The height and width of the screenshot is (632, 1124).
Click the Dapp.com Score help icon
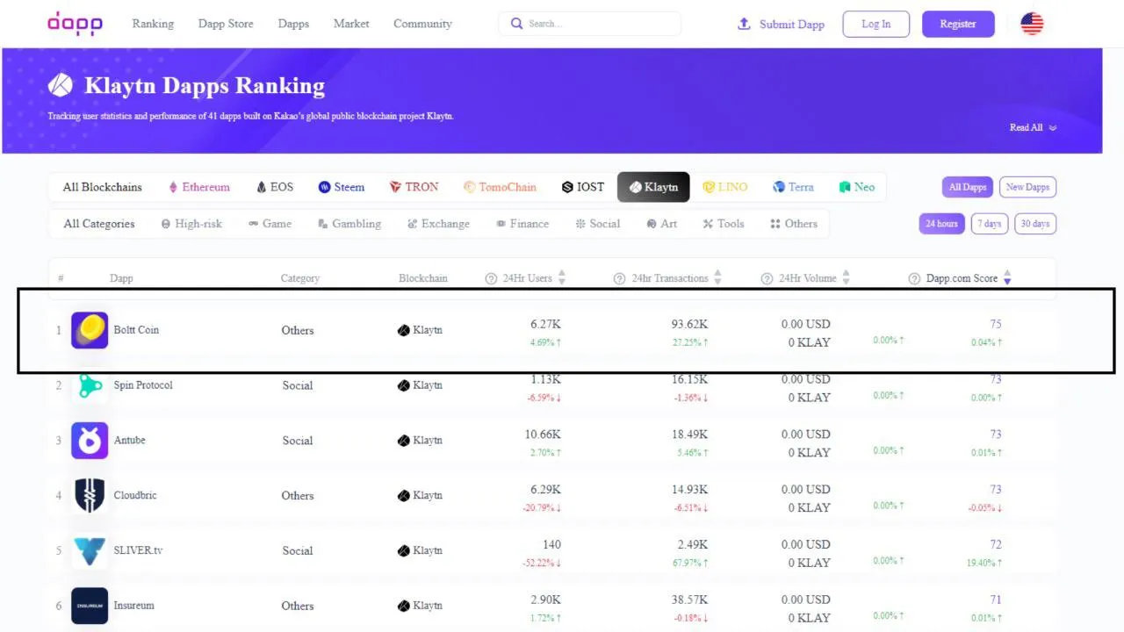coord(914,278)
